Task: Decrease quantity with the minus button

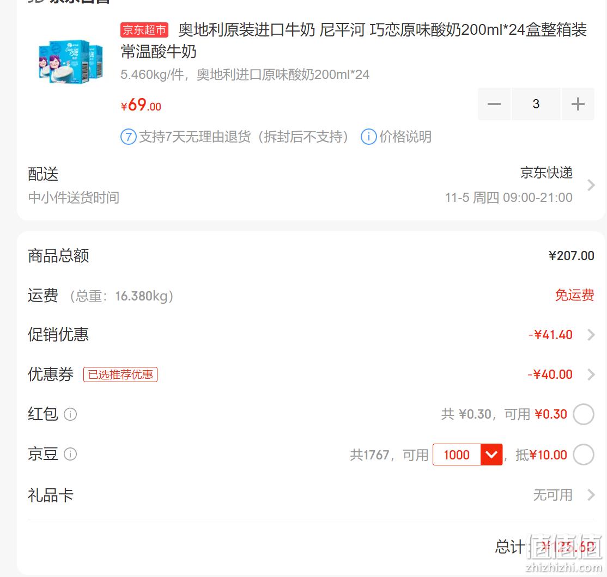Action: point(494,103)
